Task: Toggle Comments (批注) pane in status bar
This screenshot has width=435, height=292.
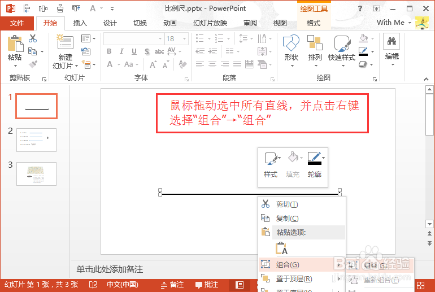Action: [x=207, y=285]
